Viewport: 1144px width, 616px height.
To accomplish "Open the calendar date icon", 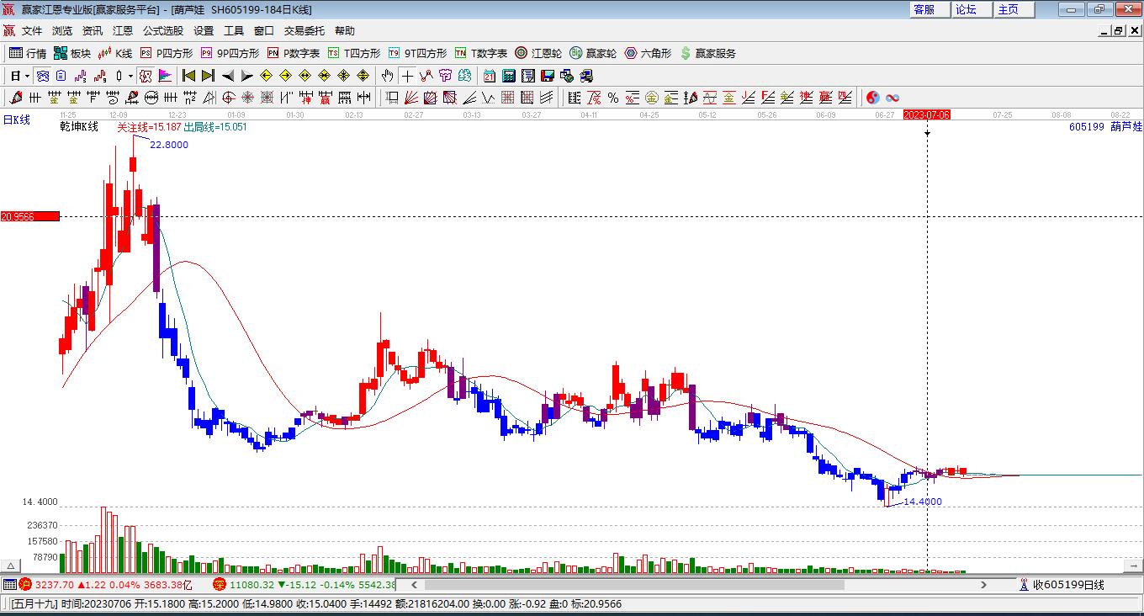I will pos(490,76).
